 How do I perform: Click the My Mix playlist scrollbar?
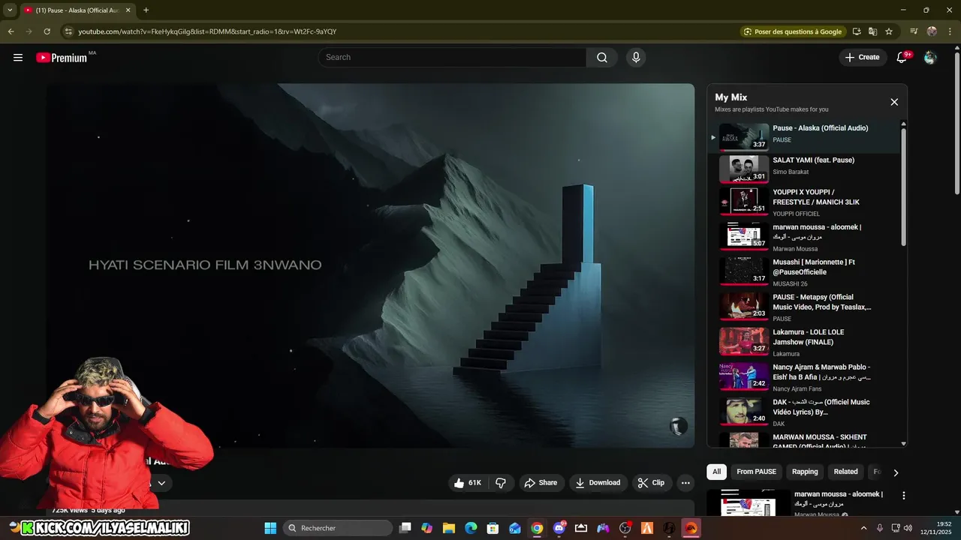(903, 187)
